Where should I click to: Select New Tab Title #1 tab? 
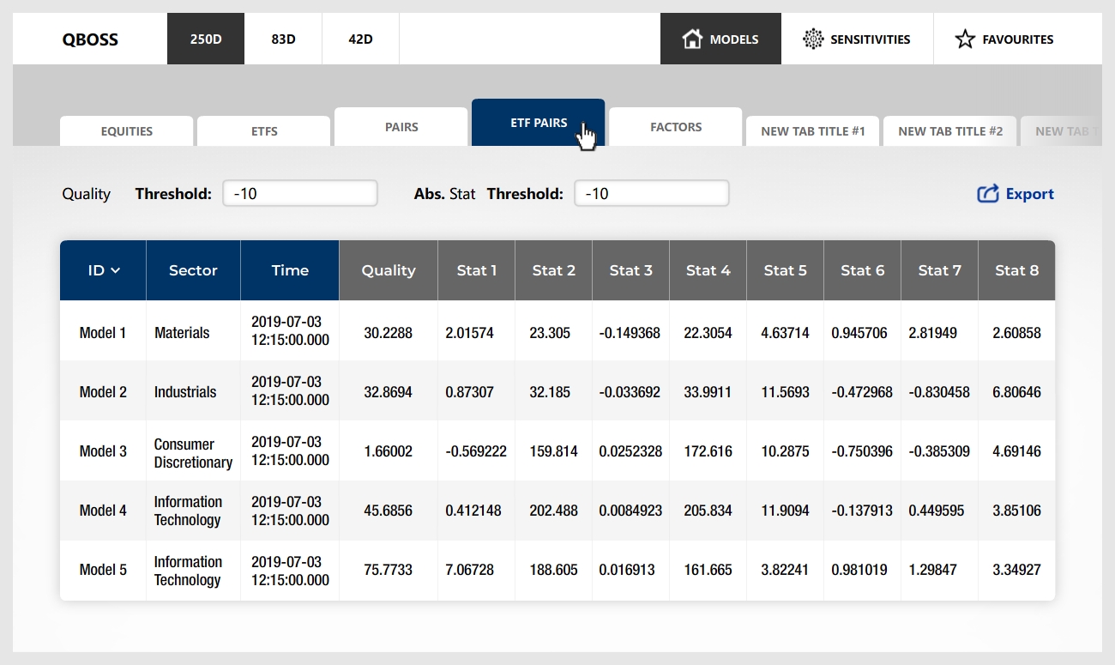click(813, 131)
